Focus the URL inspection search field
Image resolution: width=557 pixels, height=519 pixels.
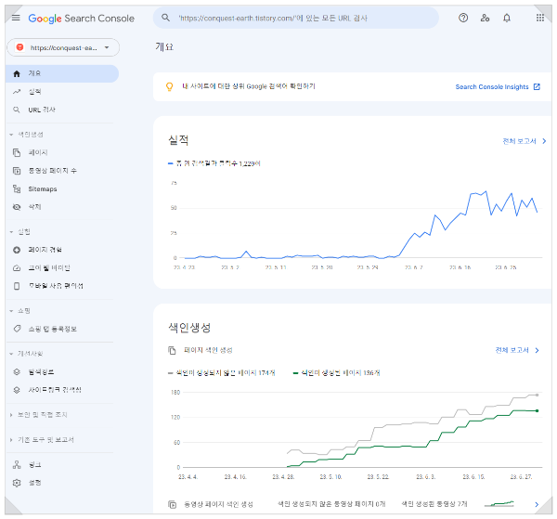tap(295, 18)
